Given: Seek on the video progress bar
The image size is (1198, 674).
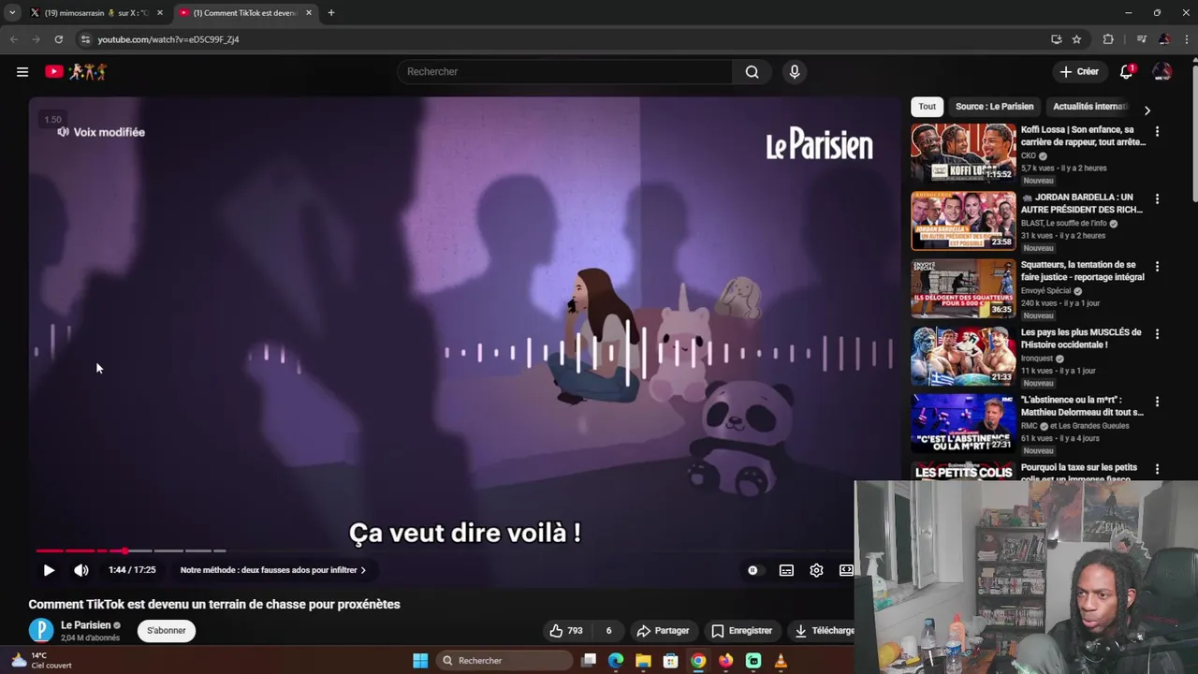Looking at the screenshot, I should 131,550.
